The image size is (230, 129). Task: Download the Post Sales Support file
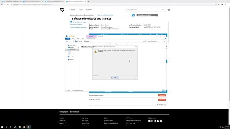click(x=162, y=100)
